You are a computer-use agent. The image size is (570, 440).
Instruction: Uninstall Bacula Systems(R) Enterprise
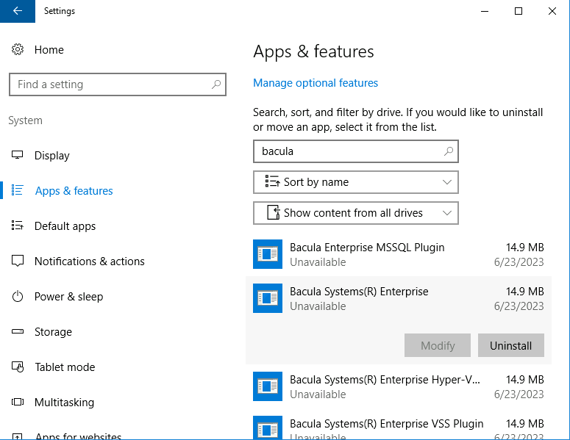[510, 345]
